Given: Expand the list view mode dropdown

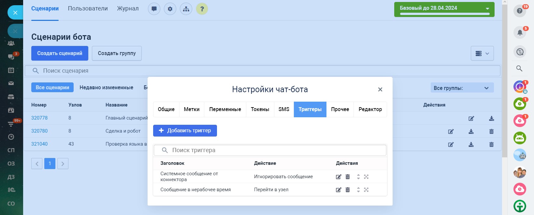Looking at the screenshot, I should click(482, 53).
